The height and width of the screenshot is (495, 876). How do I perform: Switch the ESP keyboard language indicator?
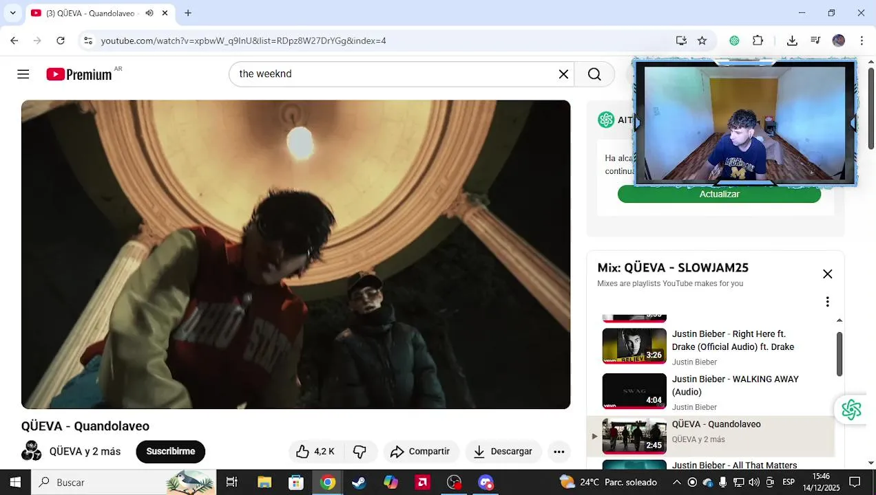pyautogui.click(x=789, y=483)
